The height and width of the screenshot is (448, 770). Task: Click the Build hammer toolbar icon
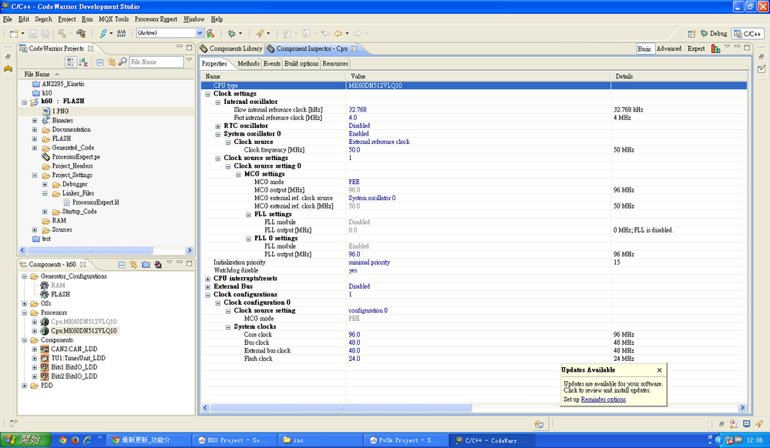coord(62,33)
